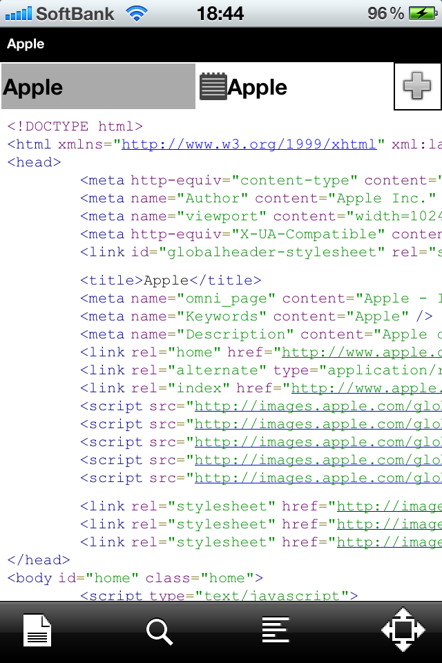
Task: Select the http-equiv="content-type" meta line
Action: [x=261, y=180]
